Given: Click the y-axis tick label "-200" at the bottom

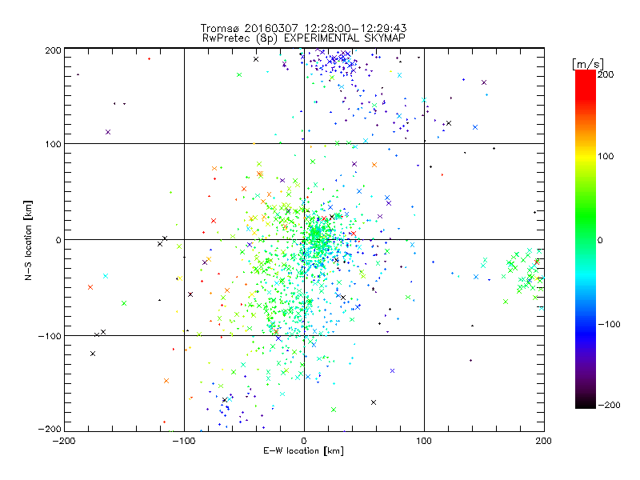Looking at the screenshot, I should click(x=50, y=429).
